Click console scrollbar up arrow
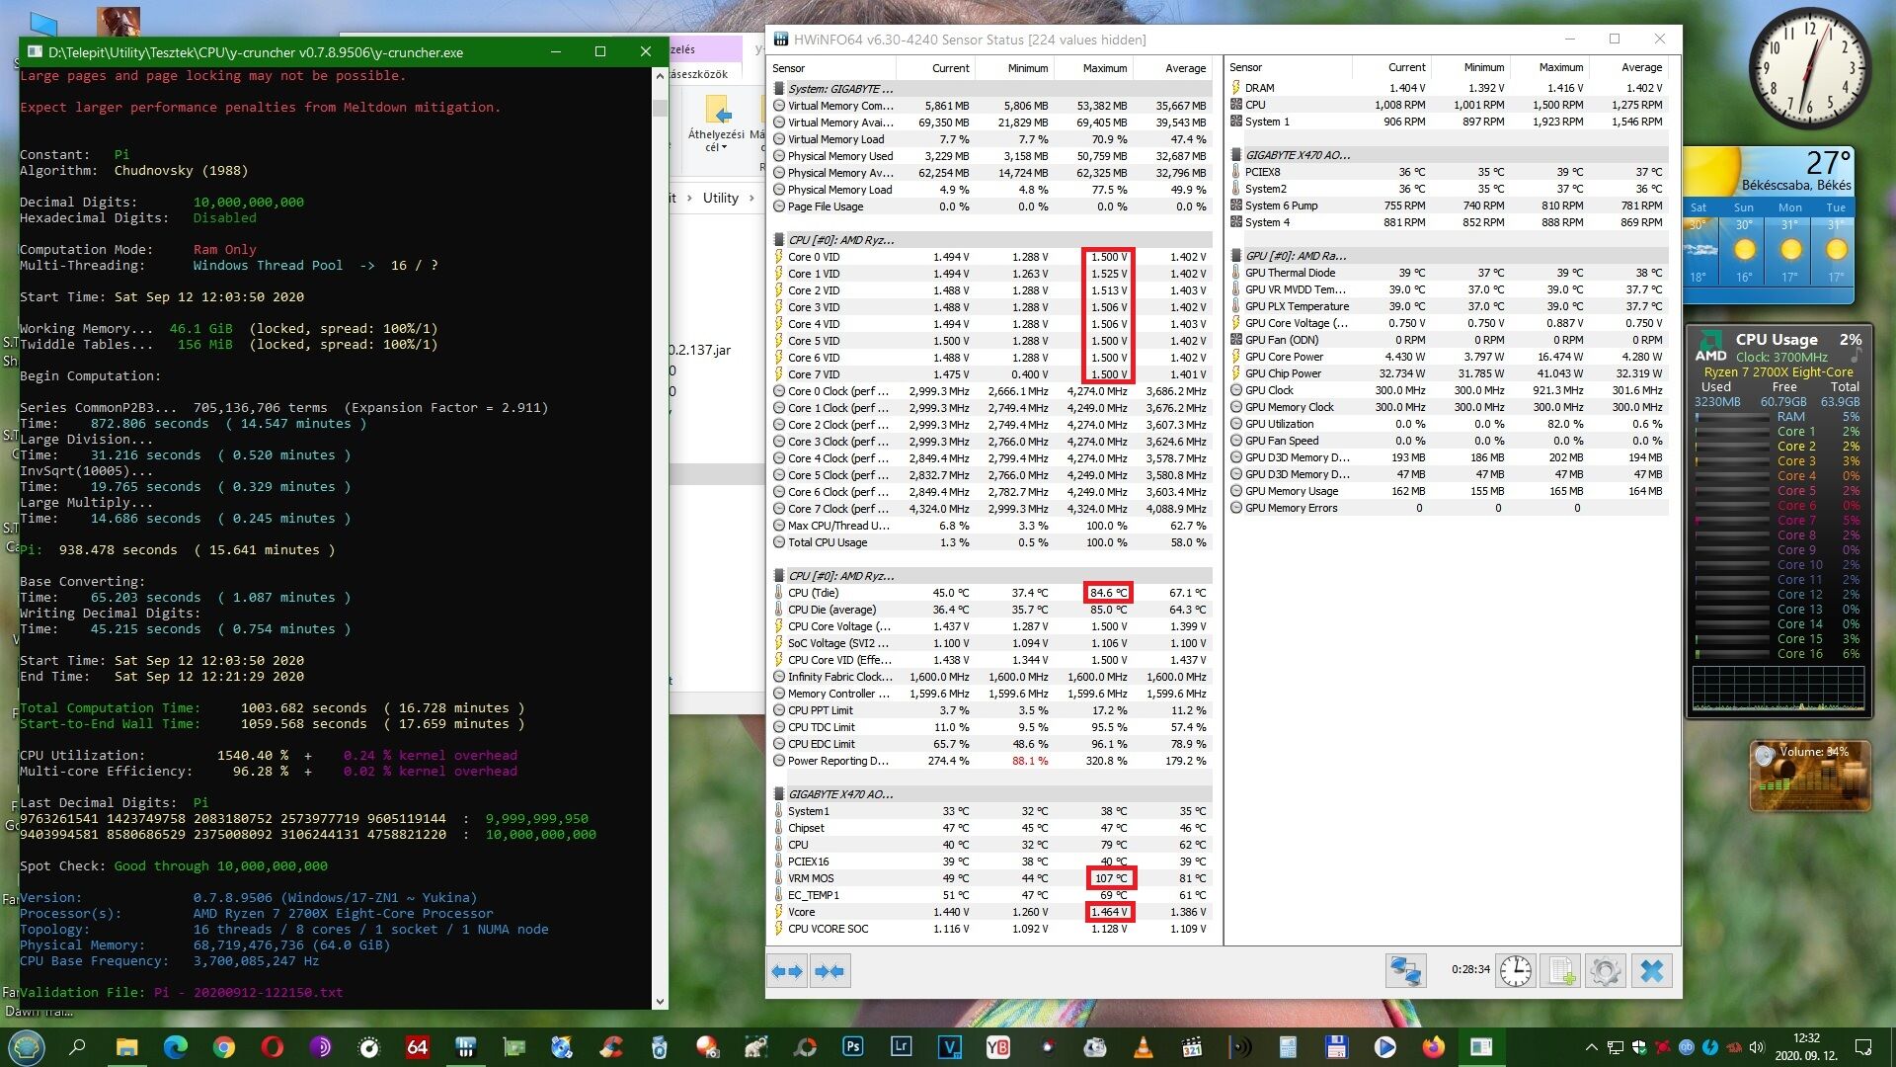The width and height of the screenshot is (1896, 1067). point(660,76)
